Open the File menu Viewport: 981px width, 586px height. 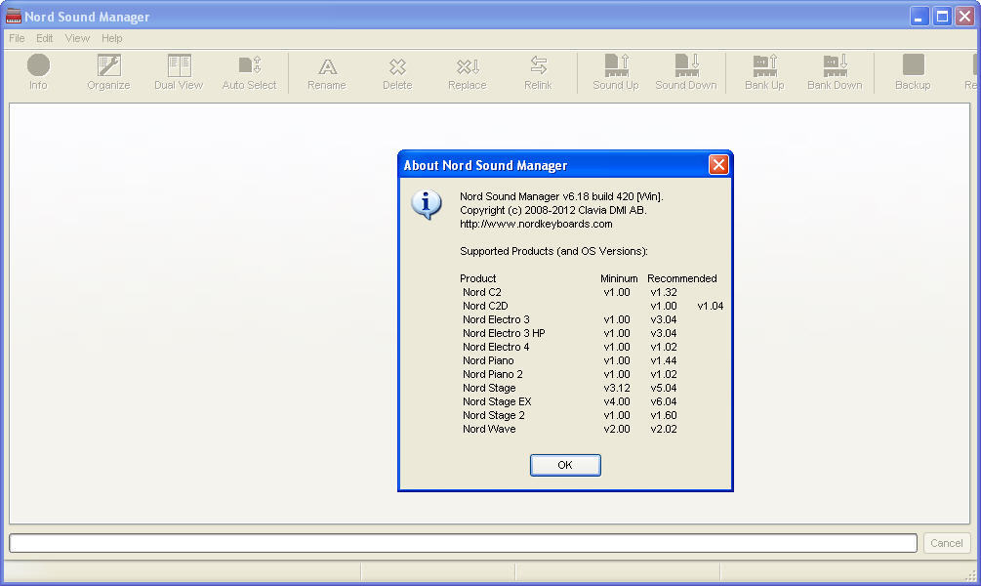17,38
